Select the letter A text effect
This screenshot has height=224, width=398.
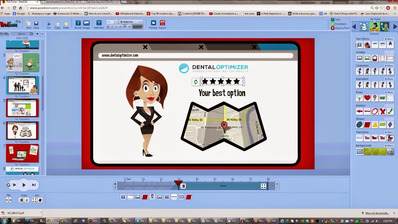coord(390,45)
